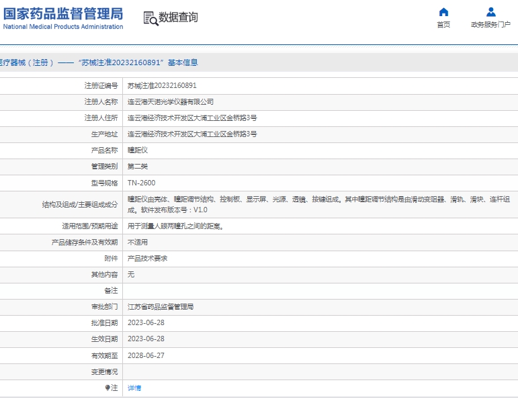Image resolution: width=518 pixels, height=399 pixels.
Task: Click the 基本信息 breadcrumb heading
Action: 183,62
